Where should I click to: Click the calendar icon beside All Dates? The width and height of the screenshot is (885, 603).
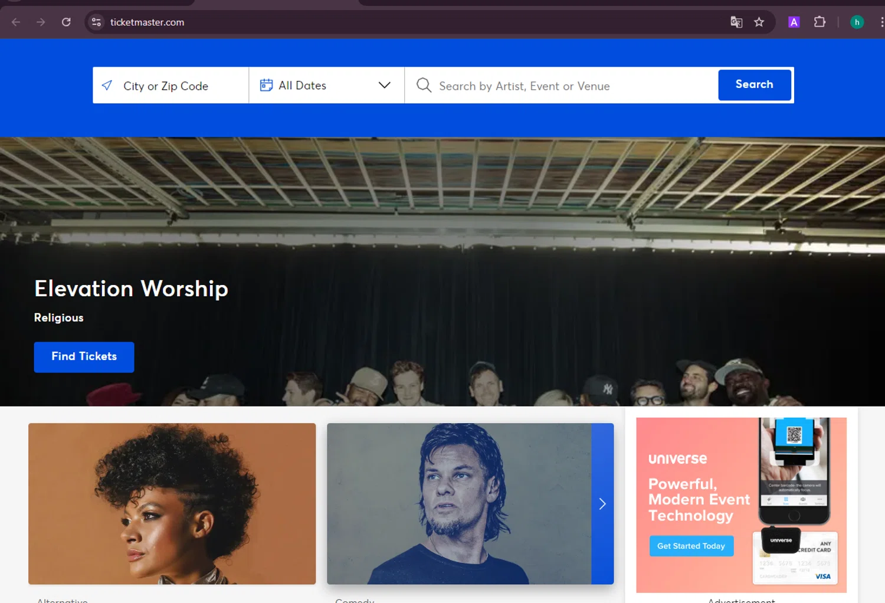click(x=267, y=86)
